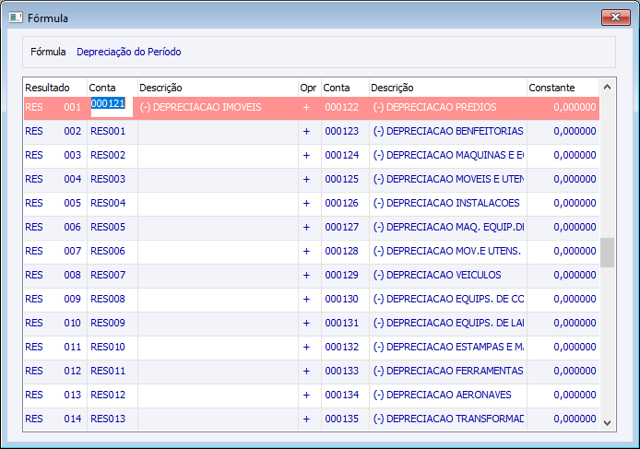Select the (-) DEPRECIACAO MOV.E UTENS. cell

point(448,251)
